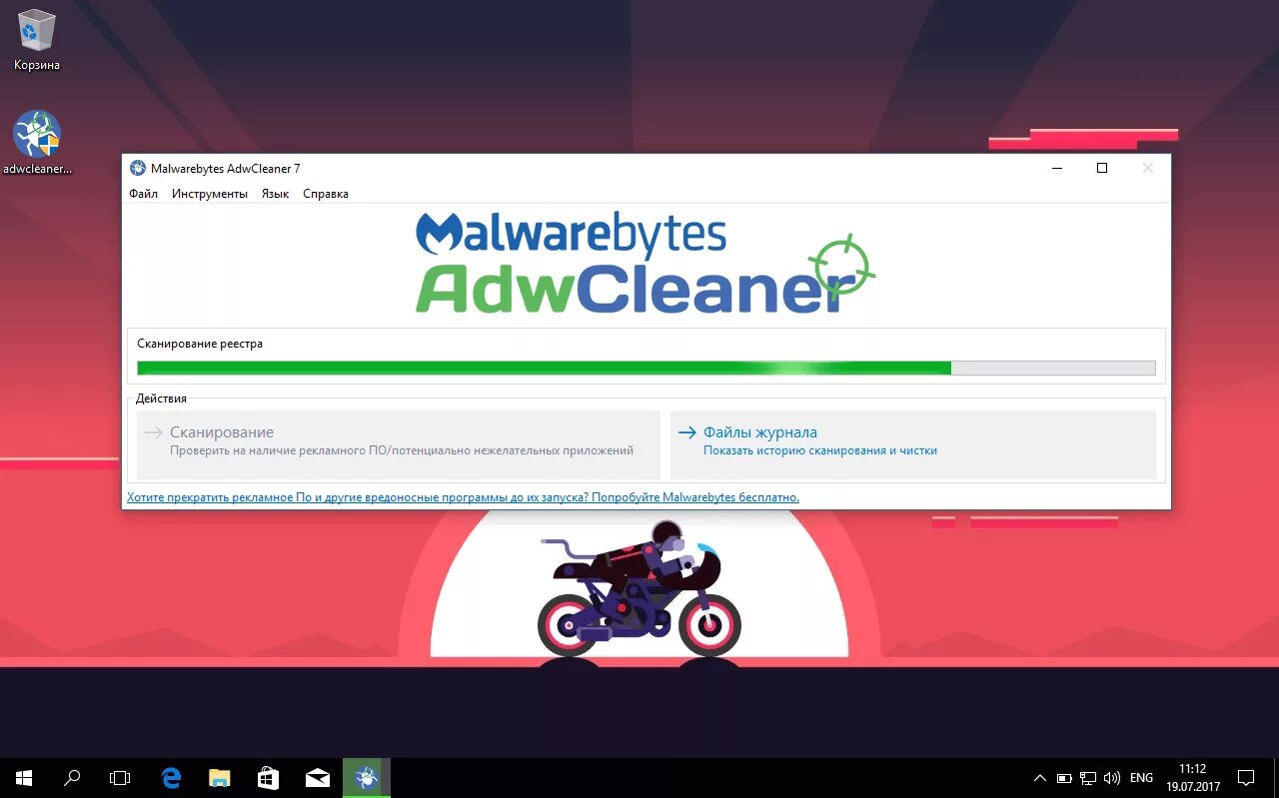
Task: Open the Mail app from the taskbar
Action: pyautogui.click(x=318, y=777)
